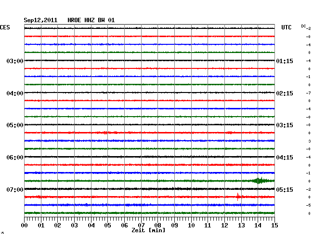Click the x-axis tick label 10
This screenshot has width=313, height=238.
[x=191, y=225]
